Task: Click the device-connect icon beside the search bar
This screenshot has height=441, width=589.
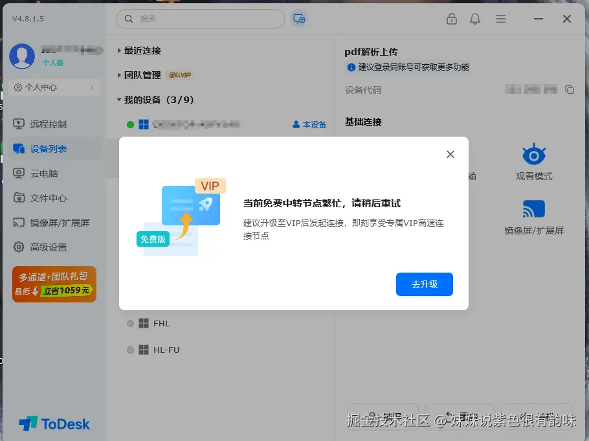Action: pos(298,19)
